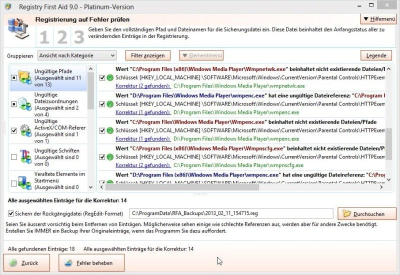Click Filter anzeigen button
400x275 pixels.
148,55
